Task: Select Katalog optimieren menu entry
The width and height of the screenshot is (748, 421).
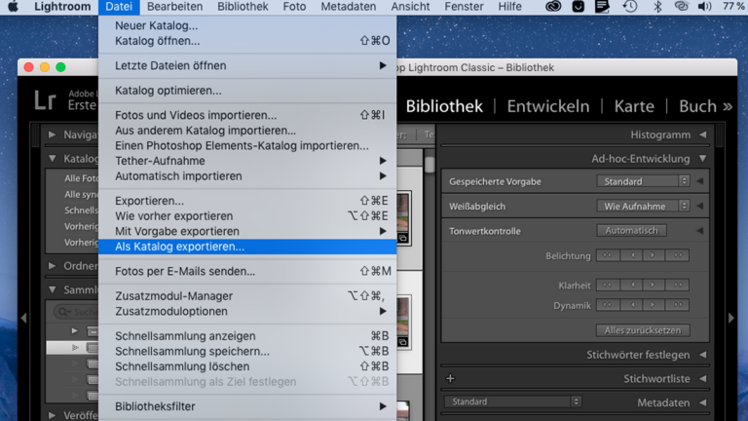Action: (168, 91)
